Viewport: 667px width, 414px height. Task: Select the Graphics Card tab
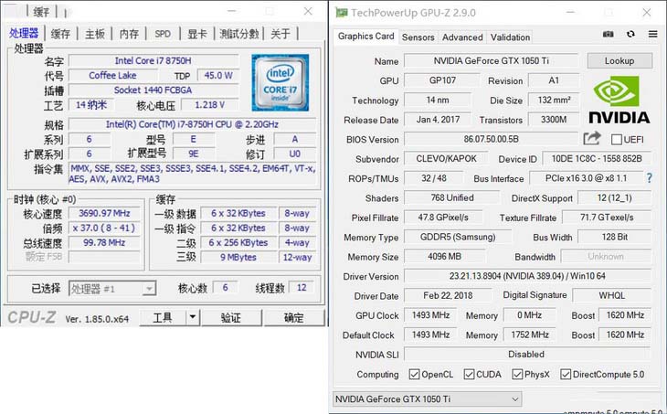click(x=365, y=37)
